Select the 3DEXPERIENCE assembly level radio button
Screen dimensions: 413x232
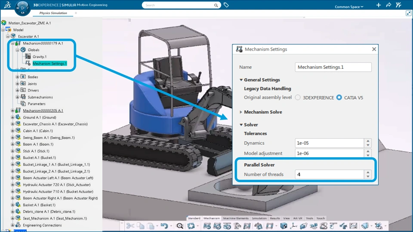[298, 98]
